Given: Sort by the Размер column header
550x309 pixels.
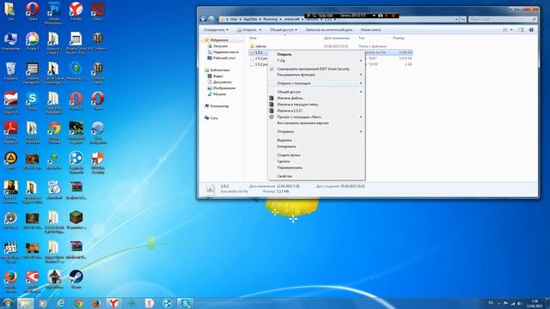Looking at the screenshot, I should (x=399, y=38).
